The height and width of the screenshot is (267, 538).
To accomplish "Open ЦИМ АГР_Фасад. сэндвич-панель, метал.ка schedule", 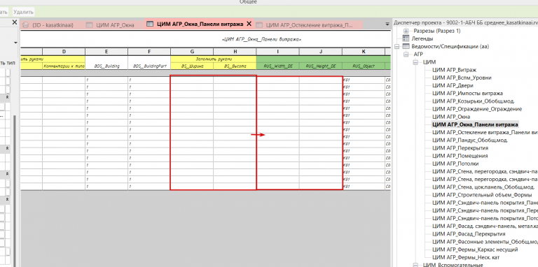I will point(485,226).
